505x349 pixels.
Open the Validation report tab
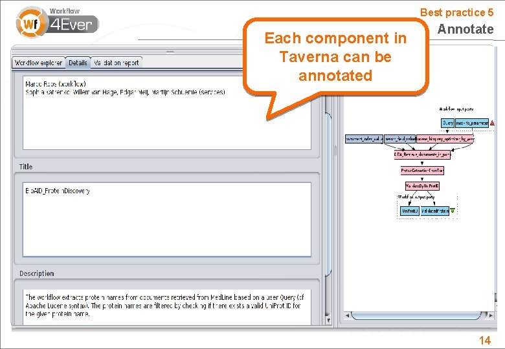pyautogui.click(x=117, y=63)
